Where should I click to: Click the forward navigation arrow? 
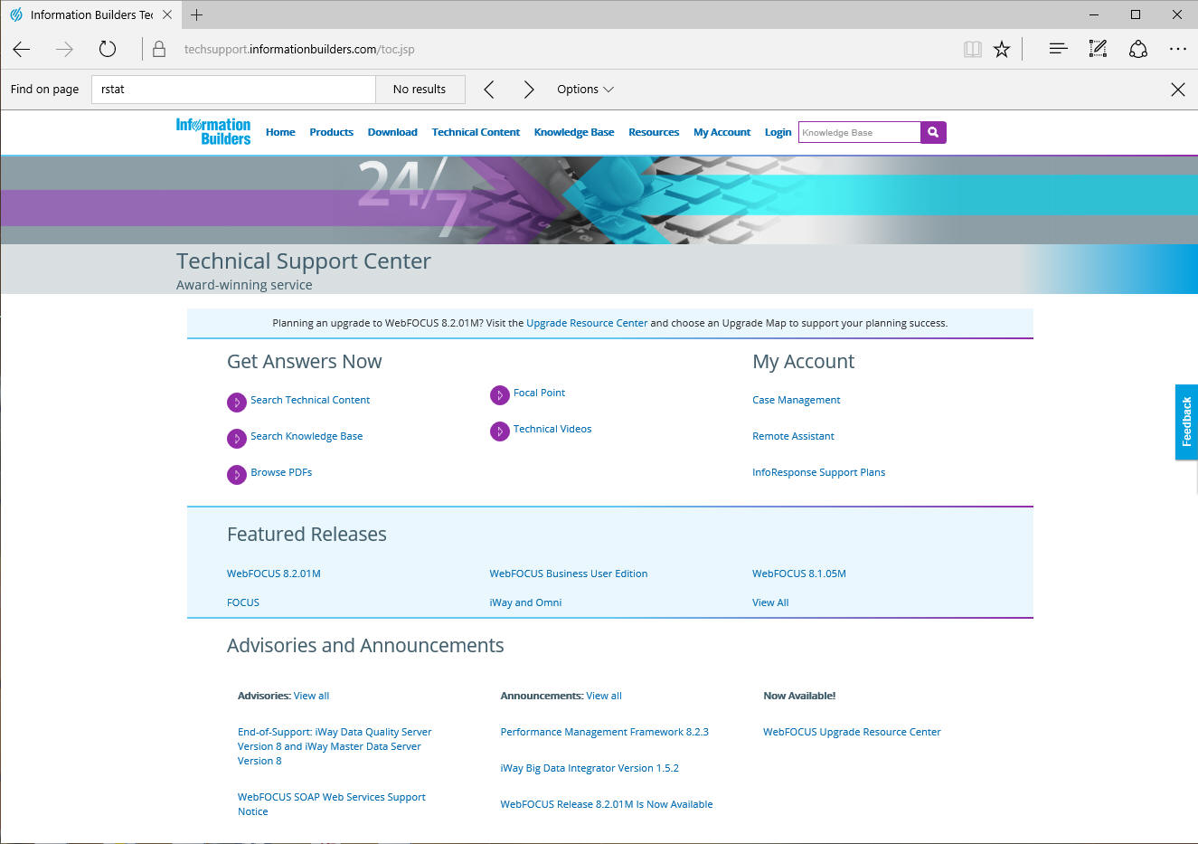[64, 50]
